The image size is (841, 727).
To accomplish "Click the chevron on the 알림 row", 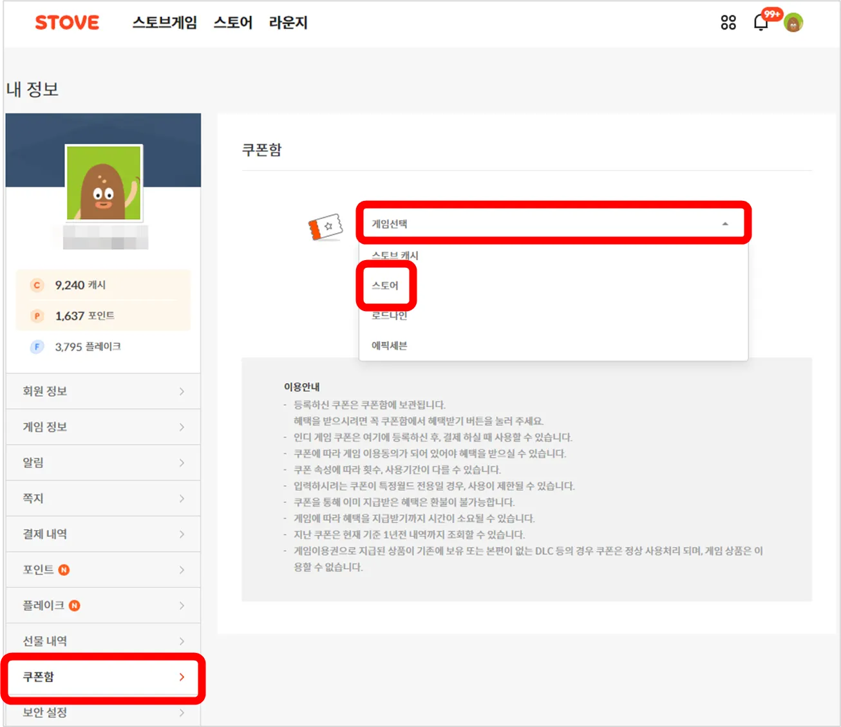I will [x=182, y=463].
